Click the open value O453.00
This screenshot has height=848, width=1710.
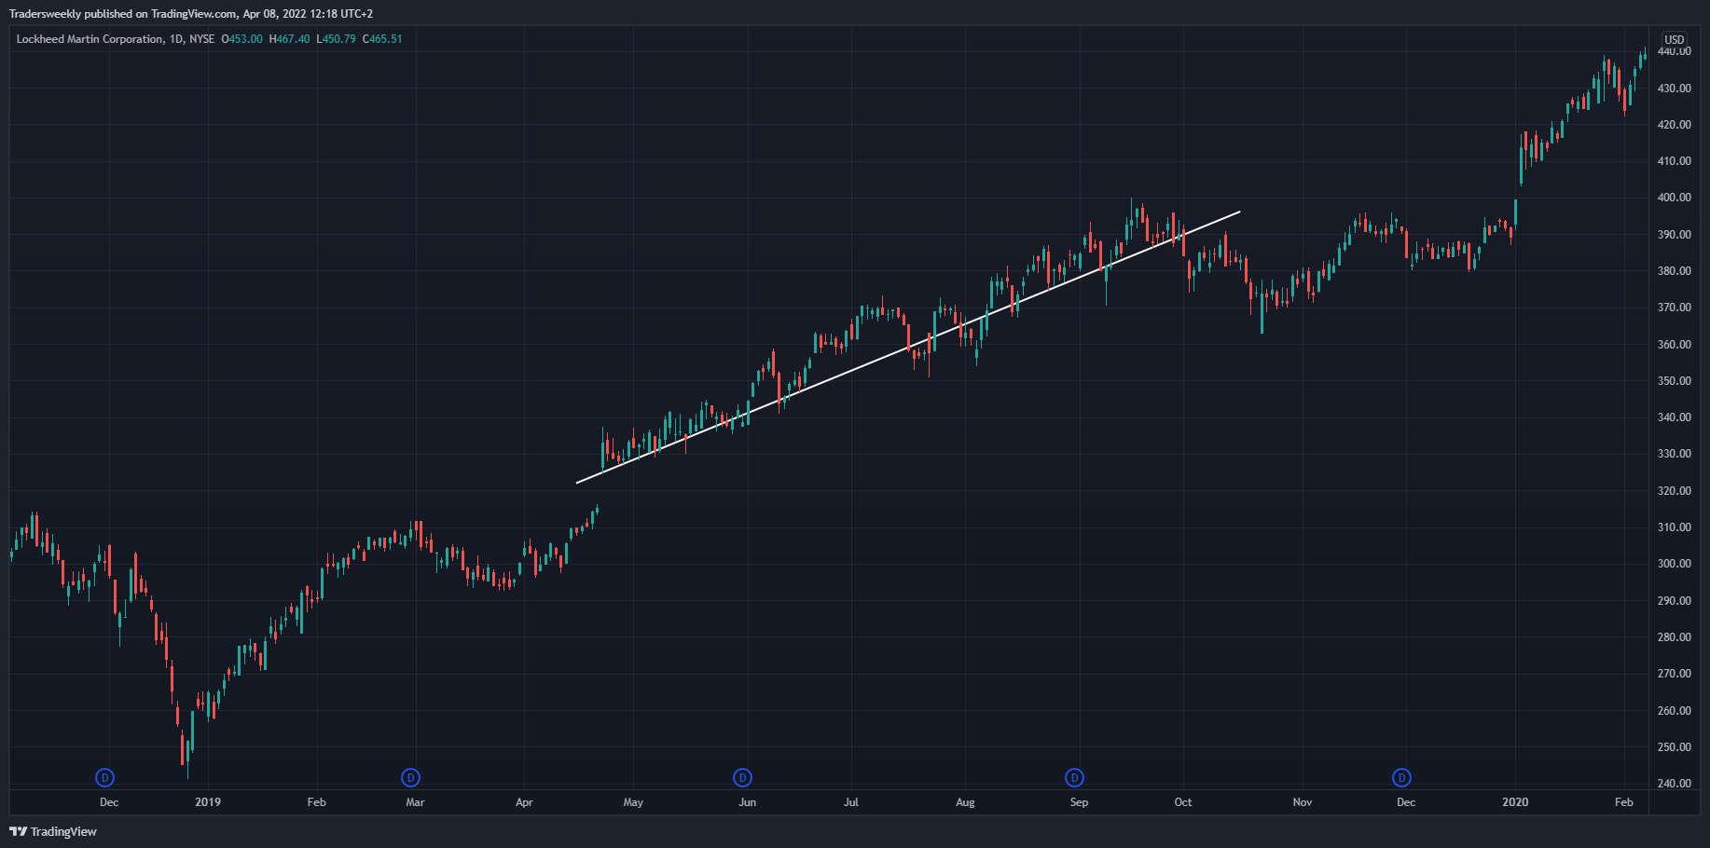pos(242,39)
